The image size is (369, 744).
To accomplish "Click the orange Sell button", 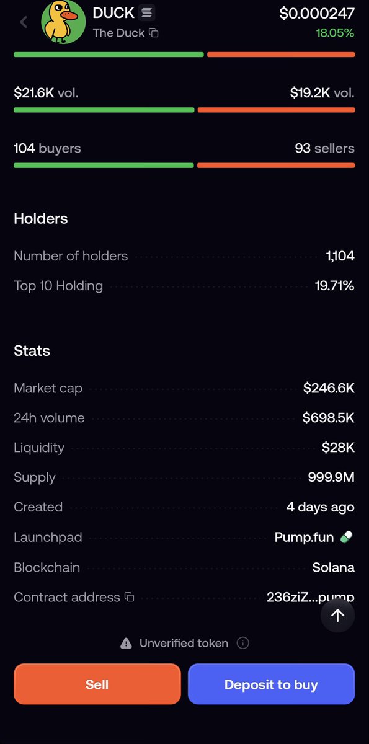I will (x=97, y=684).
